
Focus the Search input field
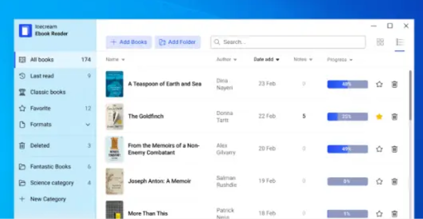point(288,42)
